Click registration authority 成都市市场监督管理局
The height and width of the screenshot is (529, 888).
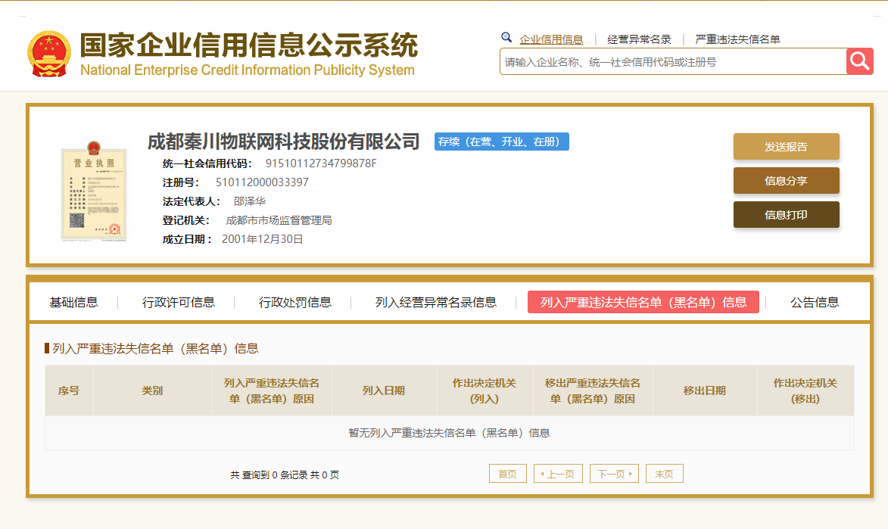(279, 220)
